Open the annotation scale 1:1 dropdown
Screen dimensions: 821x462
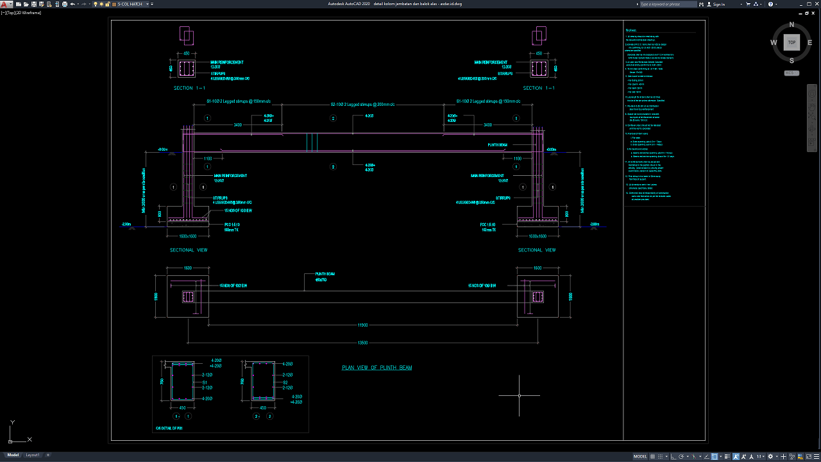[x=760, y=457]
